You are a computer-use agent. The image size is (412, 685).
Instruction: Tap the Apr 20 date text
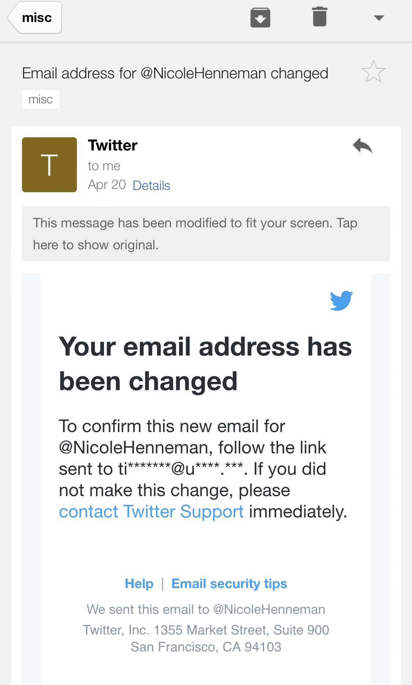[107, 185]
